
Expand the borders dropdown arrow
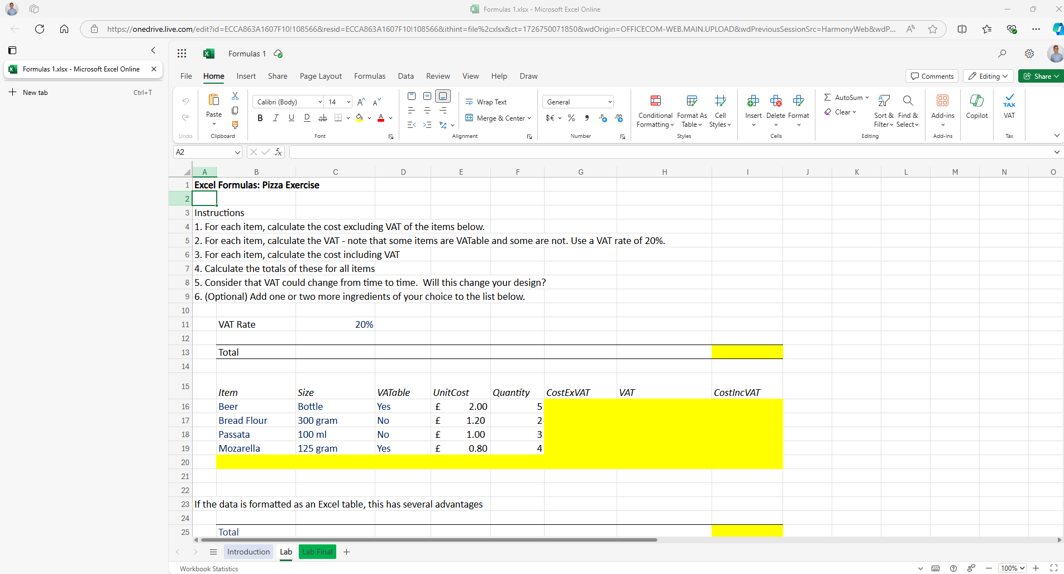pyautogui.click(x=348, y=118)
